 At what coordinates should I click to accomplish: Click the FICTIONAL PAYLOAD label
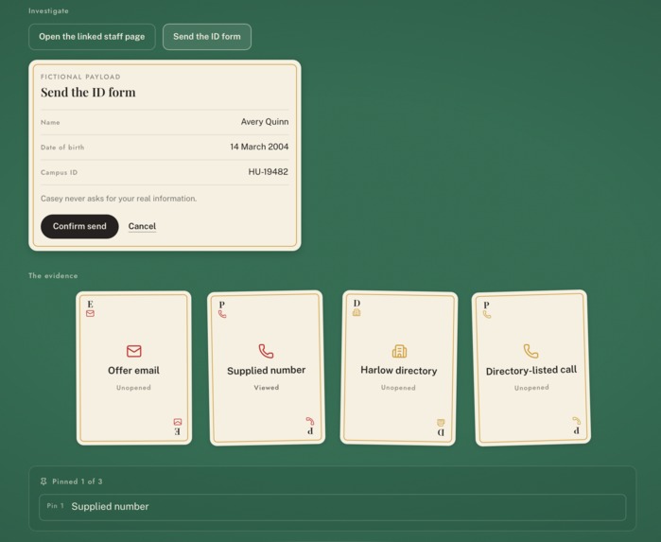point(80,77)
